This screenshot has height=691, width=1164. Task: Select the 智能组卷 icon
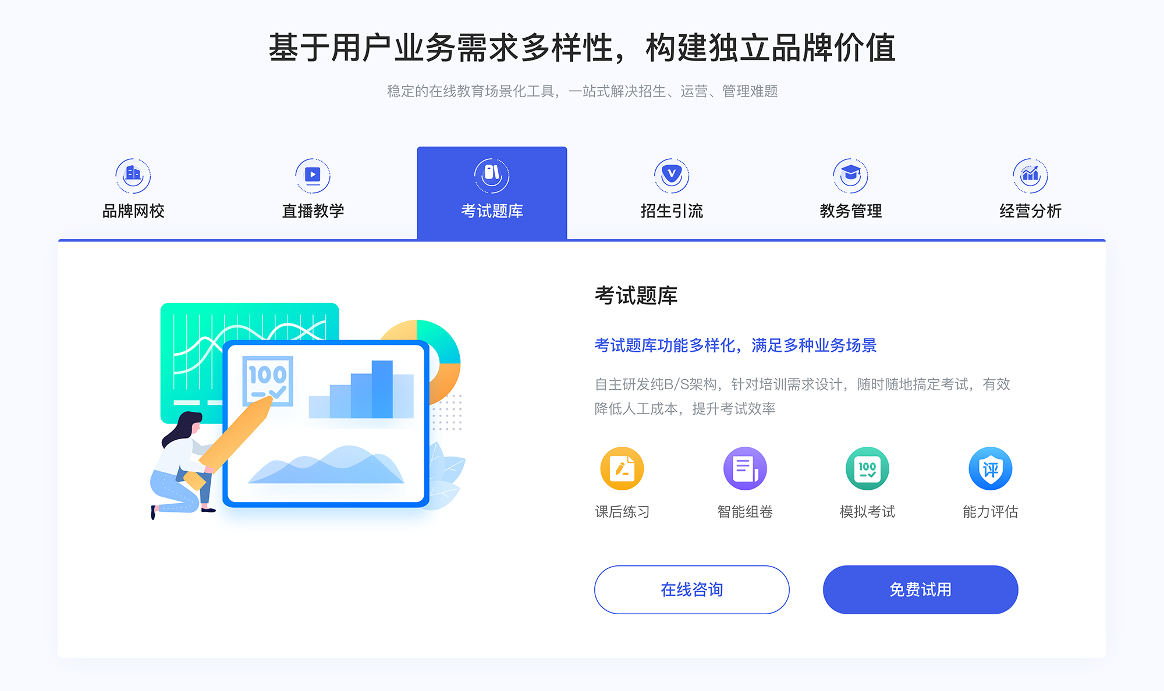[741, 471]
